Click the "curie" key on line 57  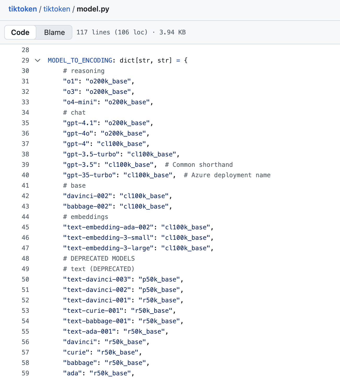(77, 352)
